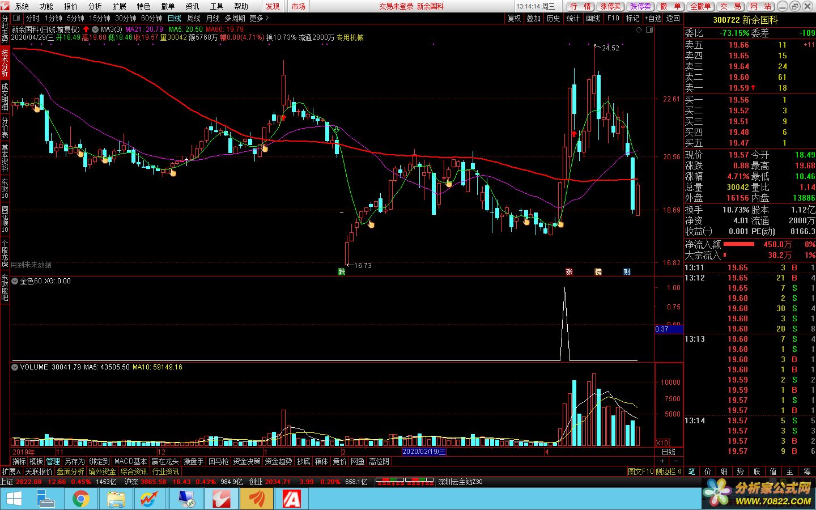Viewport: 816px width, 510px height.
Task: Click the red up-arrow beside the stock name
Action: [x=86, y=29]
